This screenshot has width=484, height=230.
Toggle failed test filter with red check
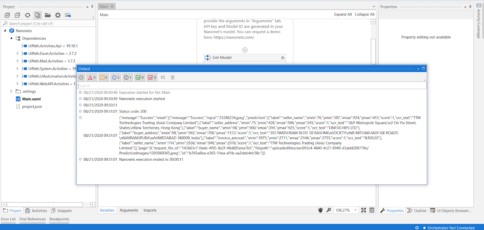pyautogui.click(x=152, y=77)
